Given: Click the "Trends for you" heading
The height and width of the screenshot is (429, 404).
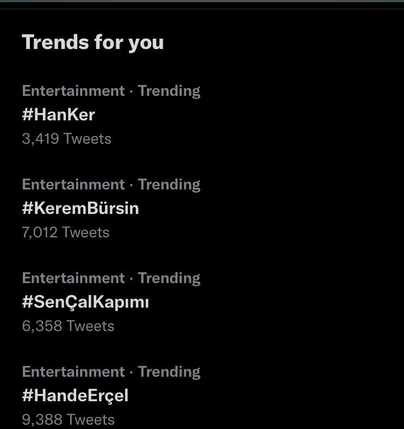Looking at the screenshot, I should [92, 42].
